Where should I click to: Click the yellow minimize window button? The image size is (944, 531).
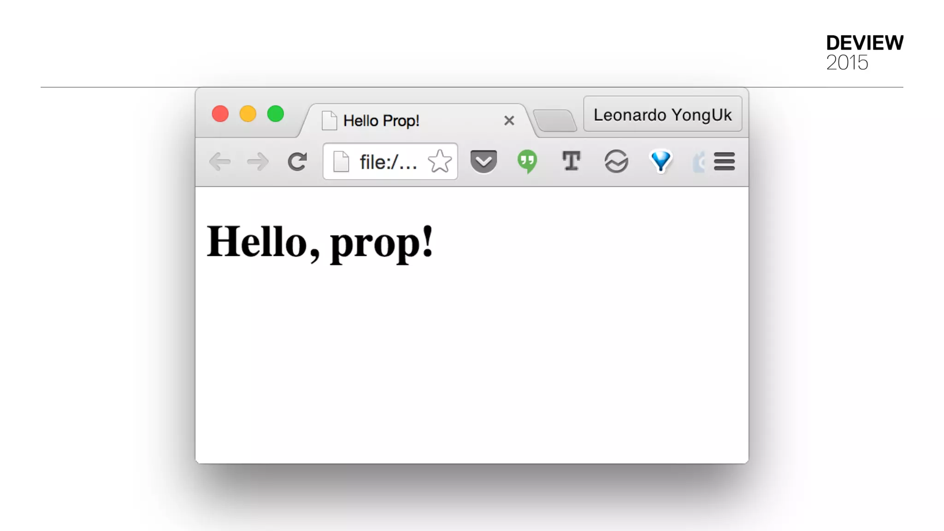click(248, 114)
